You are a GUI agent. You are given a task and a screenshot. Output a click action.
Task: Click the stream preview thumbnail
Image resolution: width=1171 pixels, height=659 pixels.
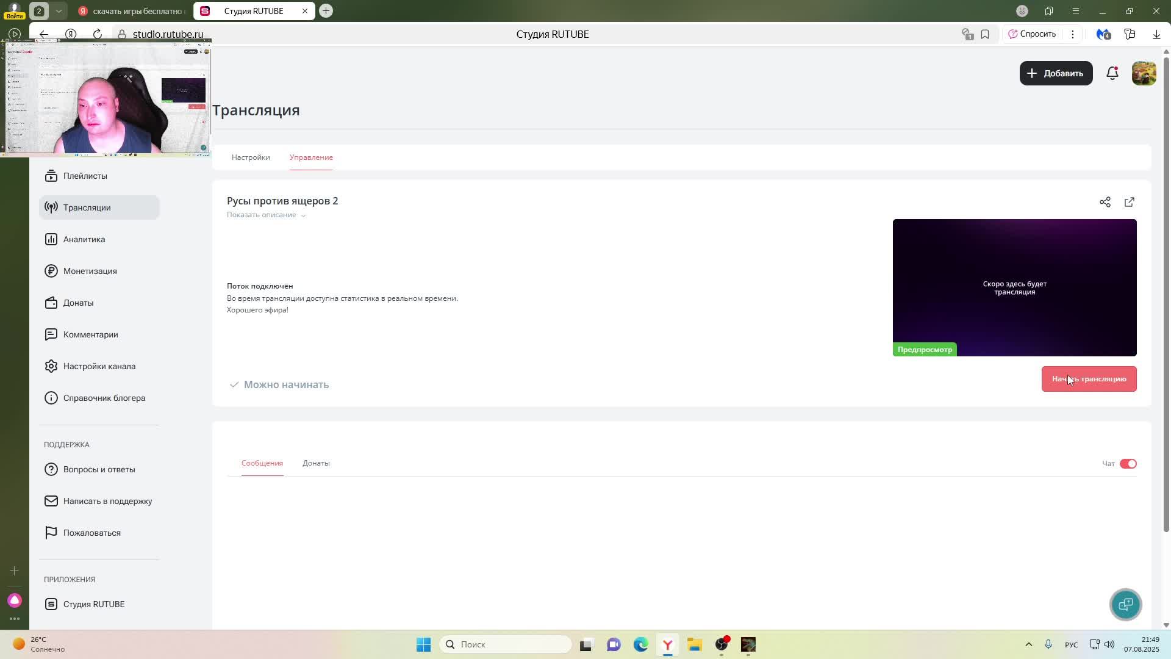pyautogui.click(x=1014, y=287)
